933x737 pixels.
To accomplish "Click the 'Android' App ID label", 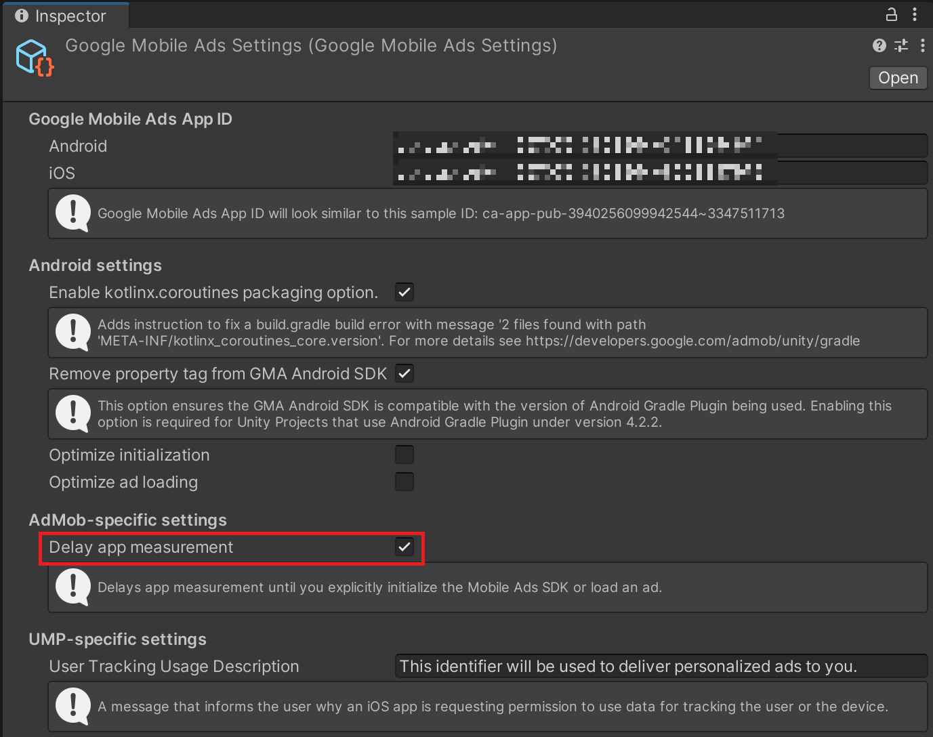I will pos(78,146).
